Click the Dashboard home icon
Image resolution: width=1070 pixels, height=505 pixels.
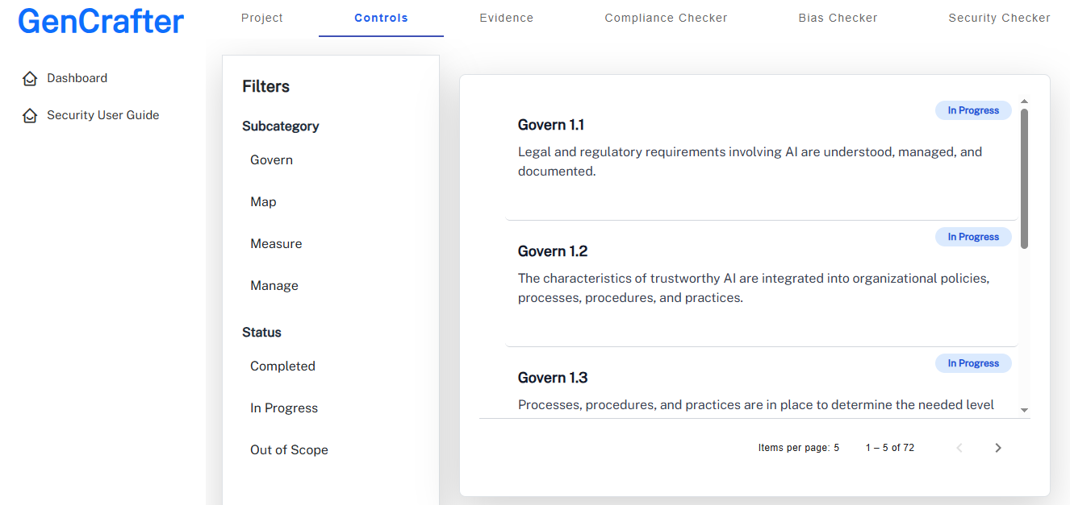click(x=30, y=78)
